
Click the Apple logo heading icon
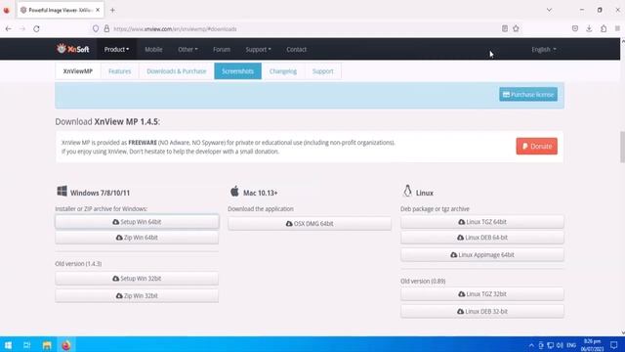tap(234, 192)
